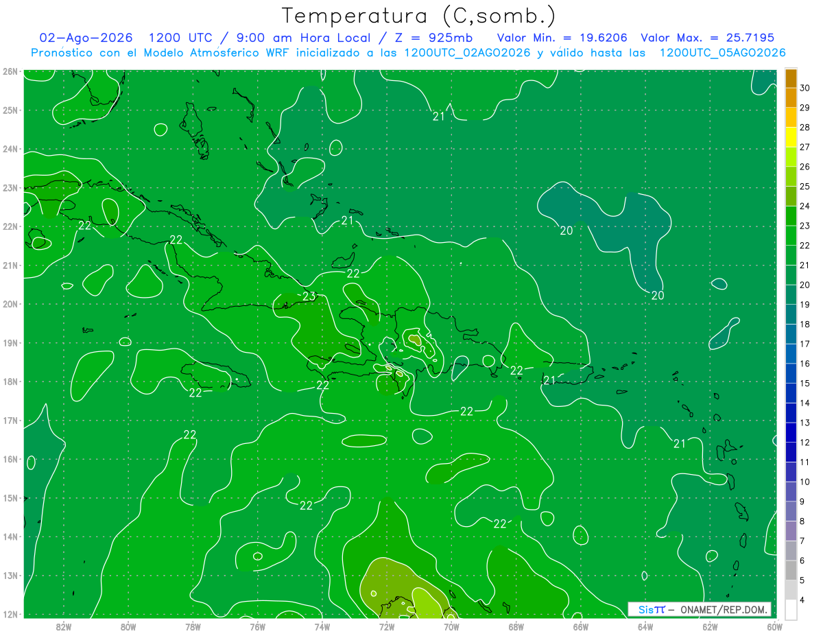Click color bar label "27"

(804, 147)
